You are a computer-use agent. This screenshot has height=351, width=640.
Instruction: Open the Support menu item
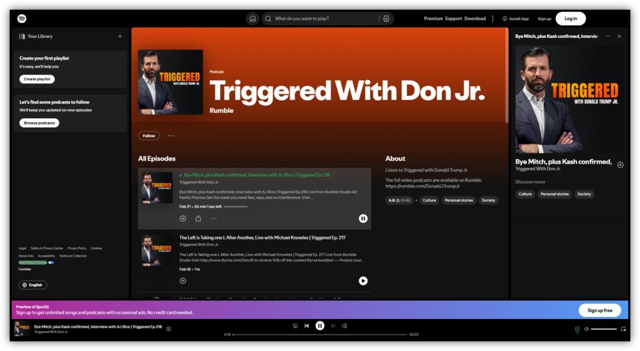453,19
